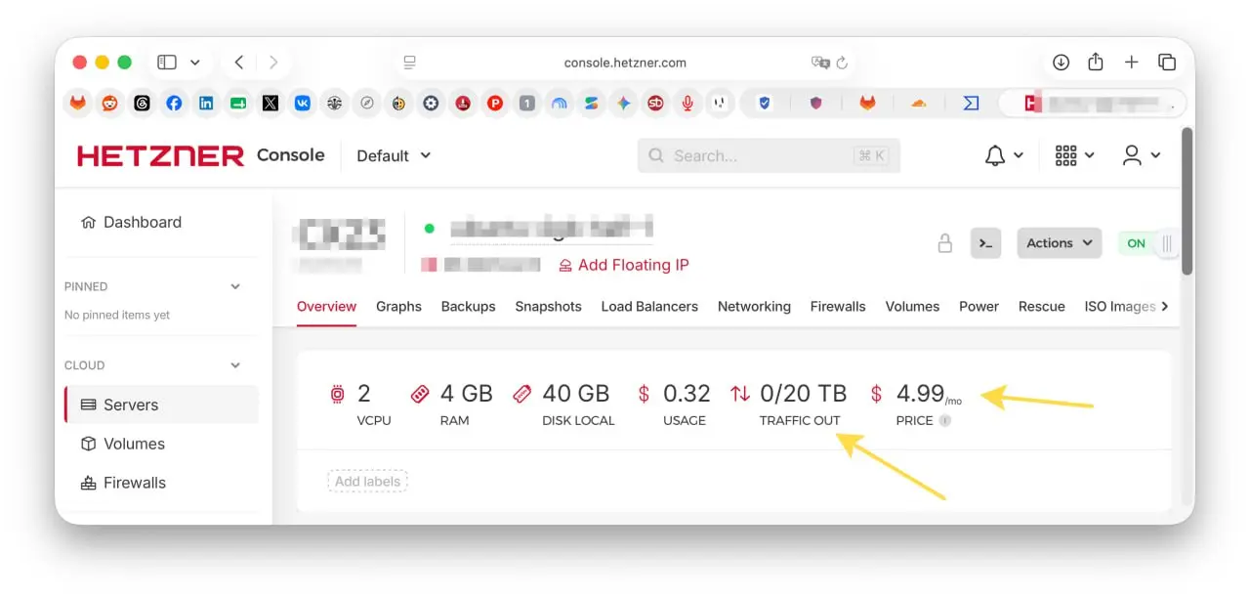Open the blue sigma icon tab
Viewport: 1250px width, 597px height.
tap(971, 103)
